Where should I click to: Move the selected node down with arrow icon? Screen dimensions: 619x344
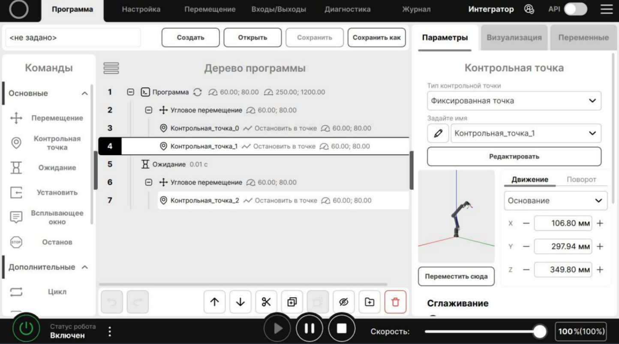point(240,302)
